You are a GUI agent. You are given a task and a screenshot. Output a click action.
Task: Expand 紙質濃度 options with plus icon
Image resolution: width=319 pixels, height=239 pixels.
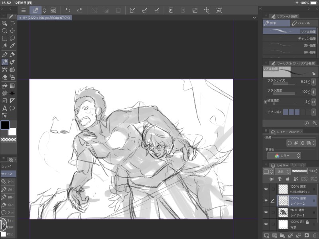(265, 102)
